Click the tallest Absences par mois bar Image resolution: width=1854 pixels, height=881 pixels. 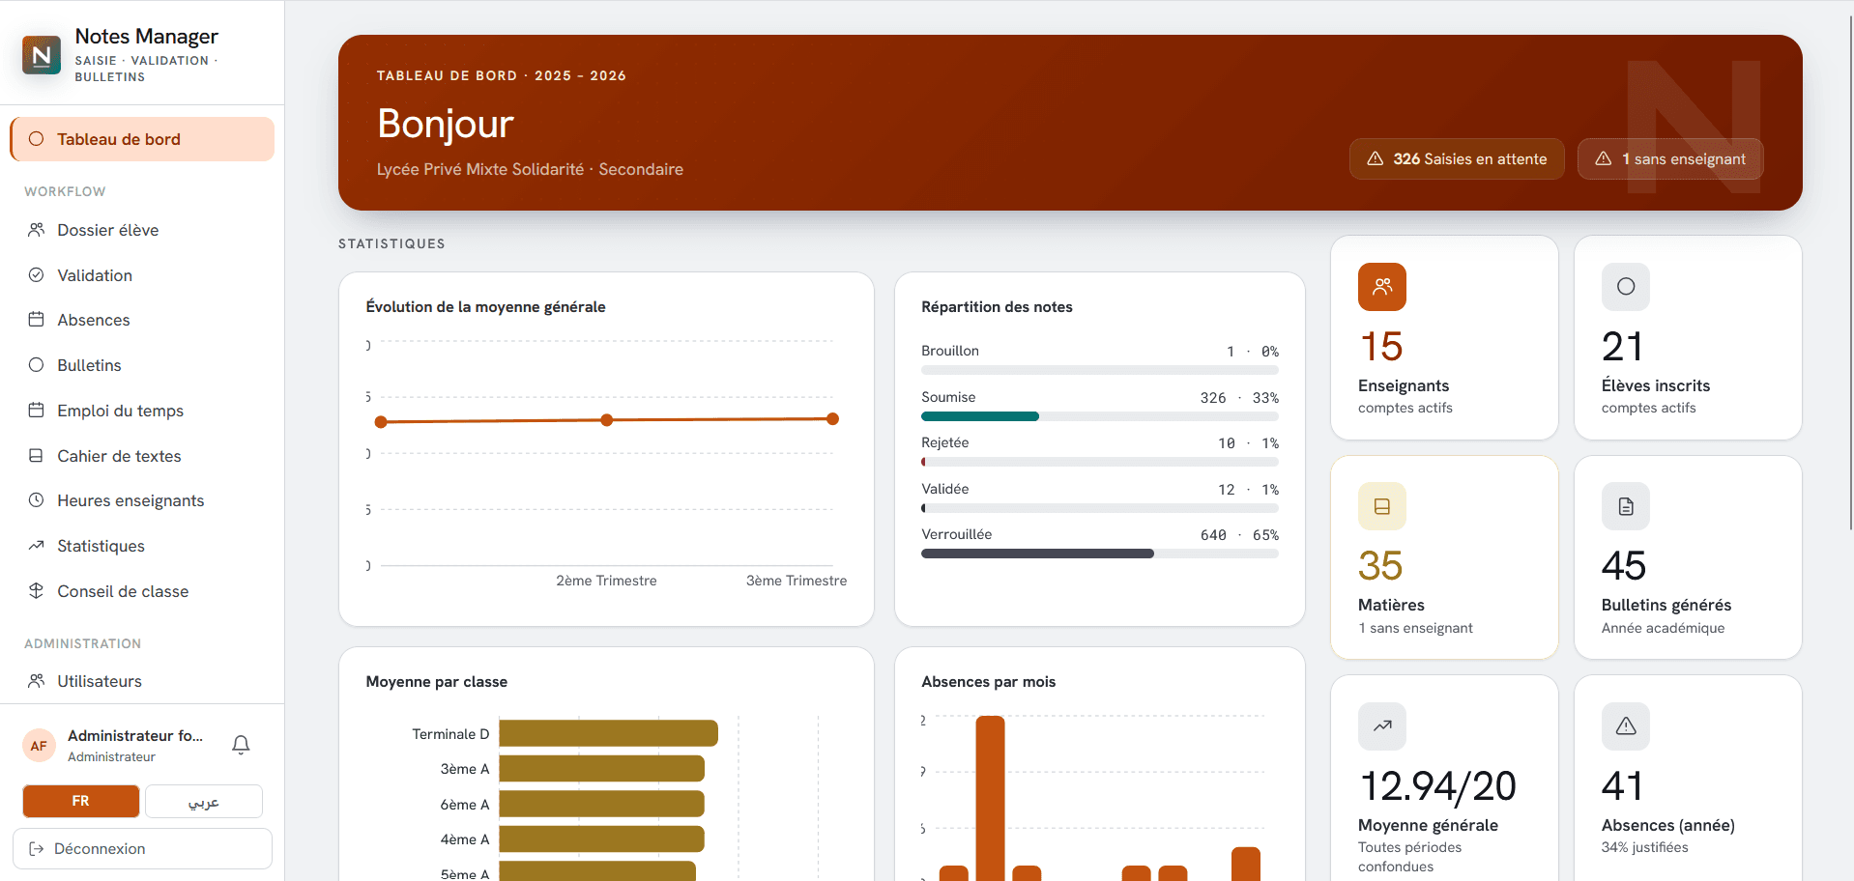(990, 798)
